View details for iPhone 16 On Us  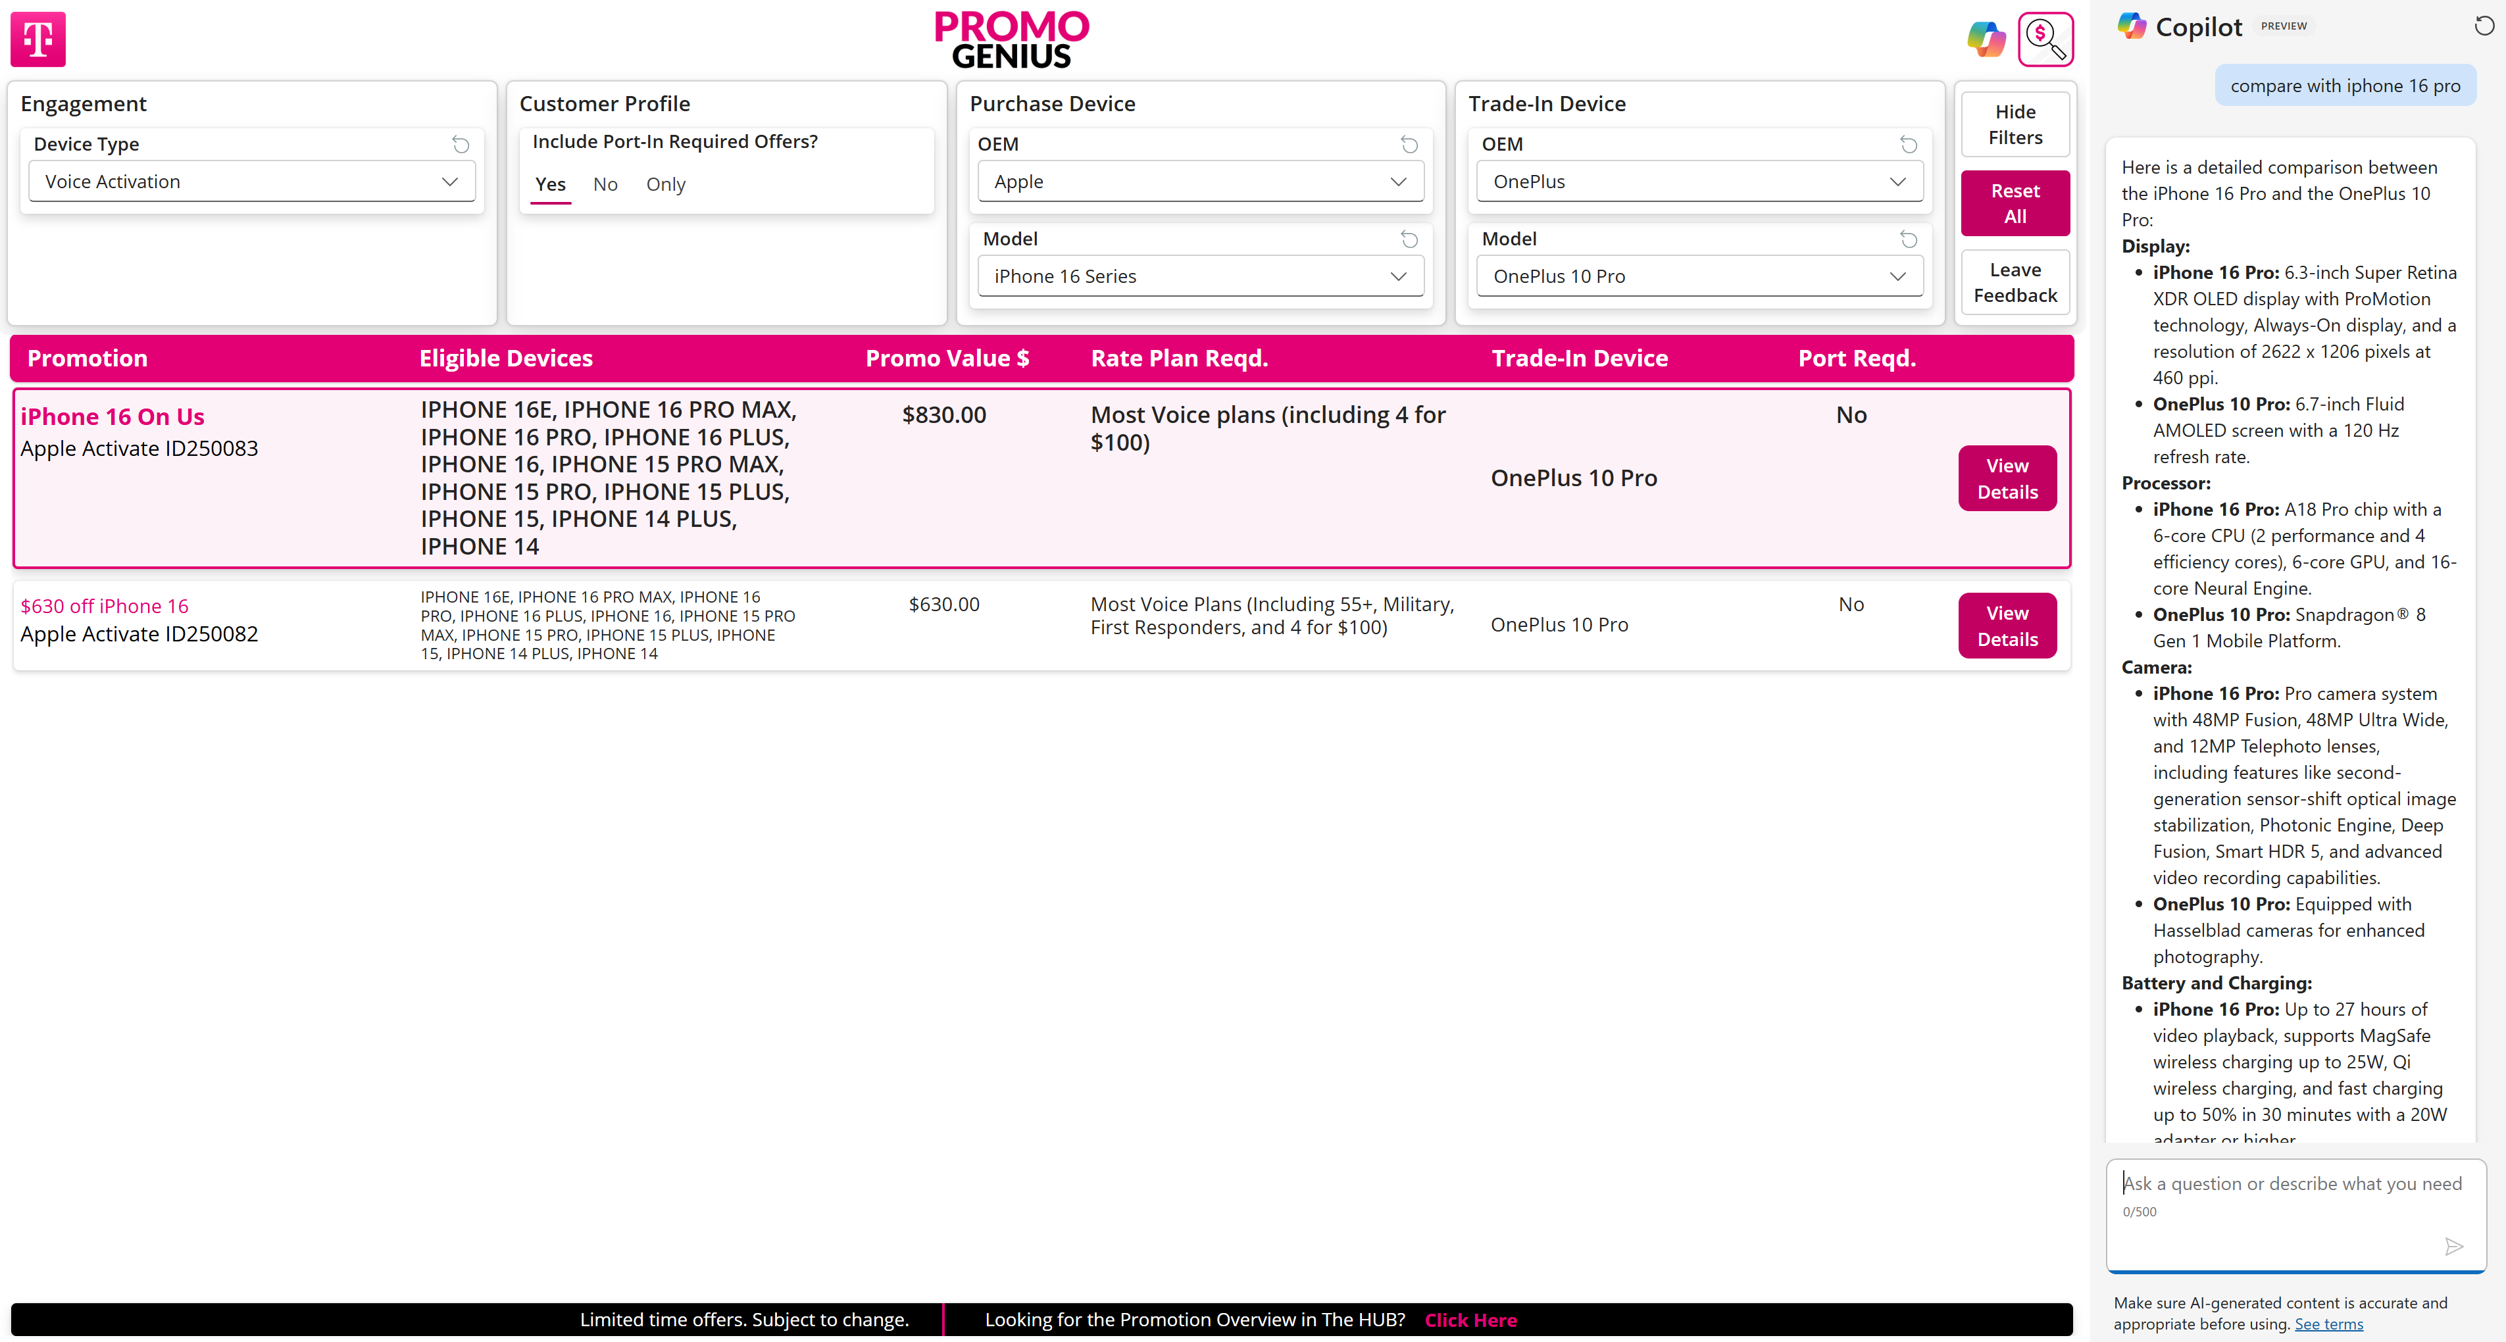2006,478
